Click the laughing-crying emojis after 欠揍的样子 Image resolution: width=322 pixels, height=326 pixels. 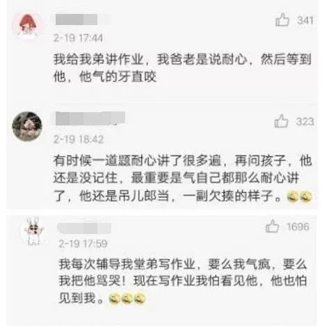pos(300,196)
